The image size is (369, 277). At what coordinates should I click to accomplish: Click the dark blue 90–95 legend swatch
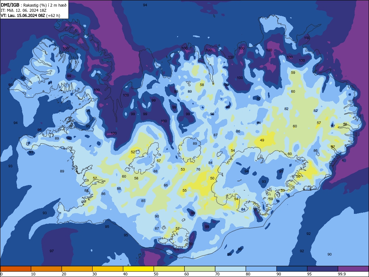(292, 269)
